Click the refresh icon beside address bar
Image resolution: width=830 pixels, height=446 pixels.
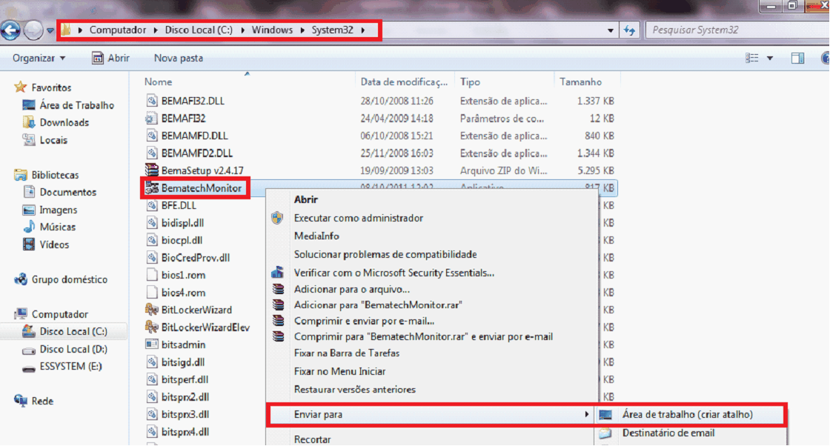(630, 30)
